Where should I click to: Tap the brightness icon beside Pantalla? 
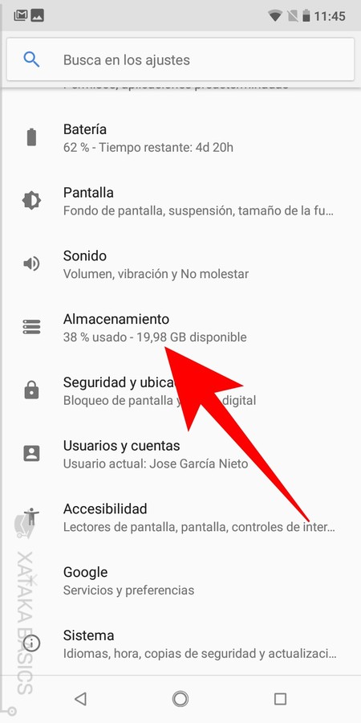(31, 201)
